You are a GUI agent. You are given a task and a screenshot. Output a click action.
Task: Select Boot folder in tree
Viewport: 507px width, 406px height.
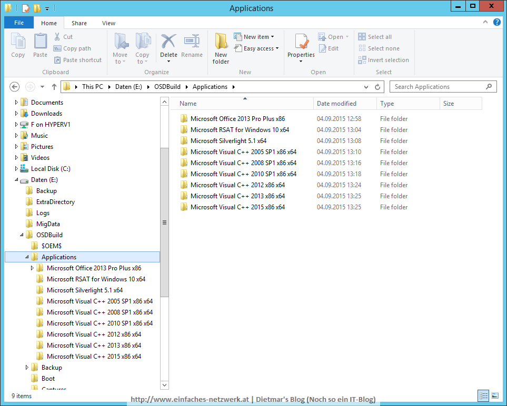(48, 379)
